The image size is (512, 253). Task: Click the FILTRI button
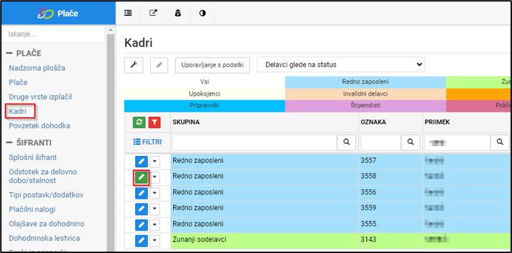[x=147, y=142]
